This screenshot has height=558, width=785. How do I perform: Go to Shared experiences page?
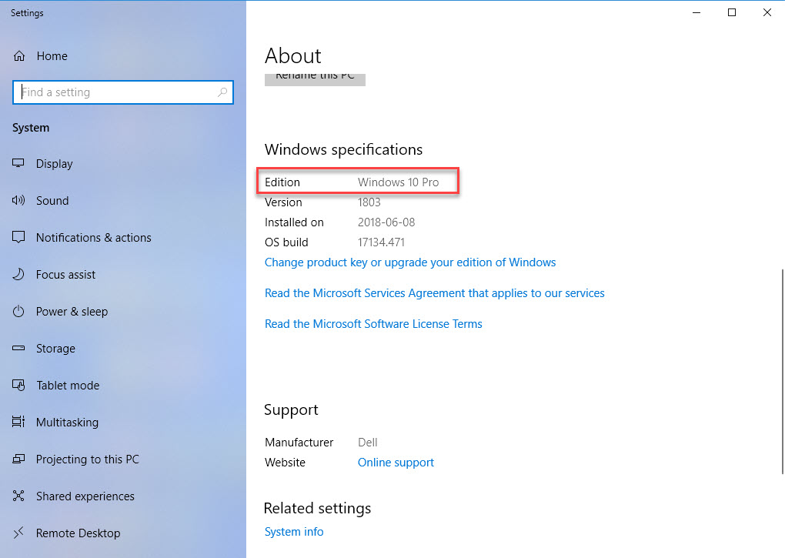[85, 496]
